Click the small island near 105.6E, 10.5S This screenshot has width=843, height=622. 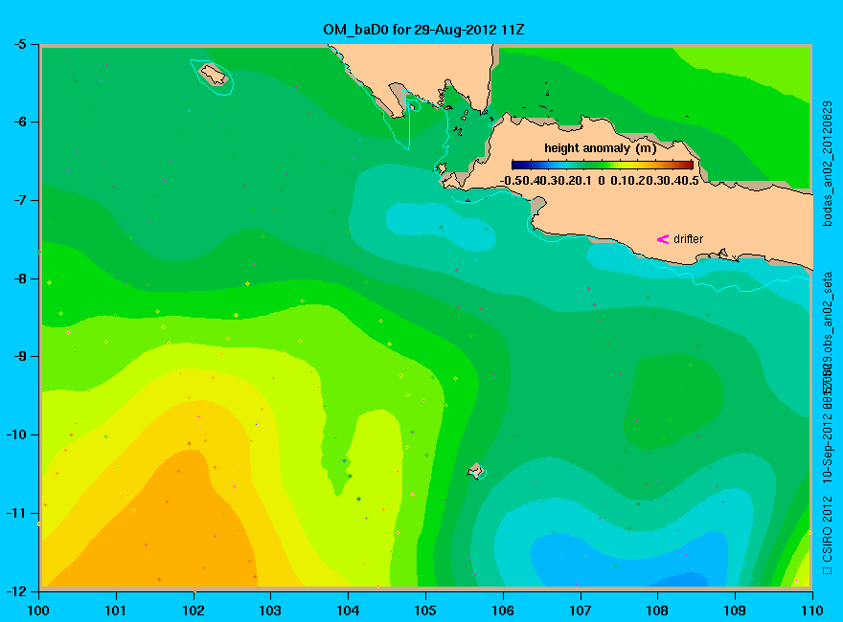(476, 471)
